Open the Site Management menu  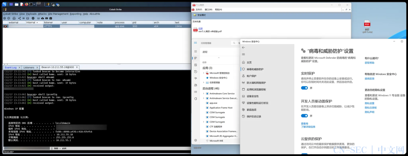tap(58, 14)
